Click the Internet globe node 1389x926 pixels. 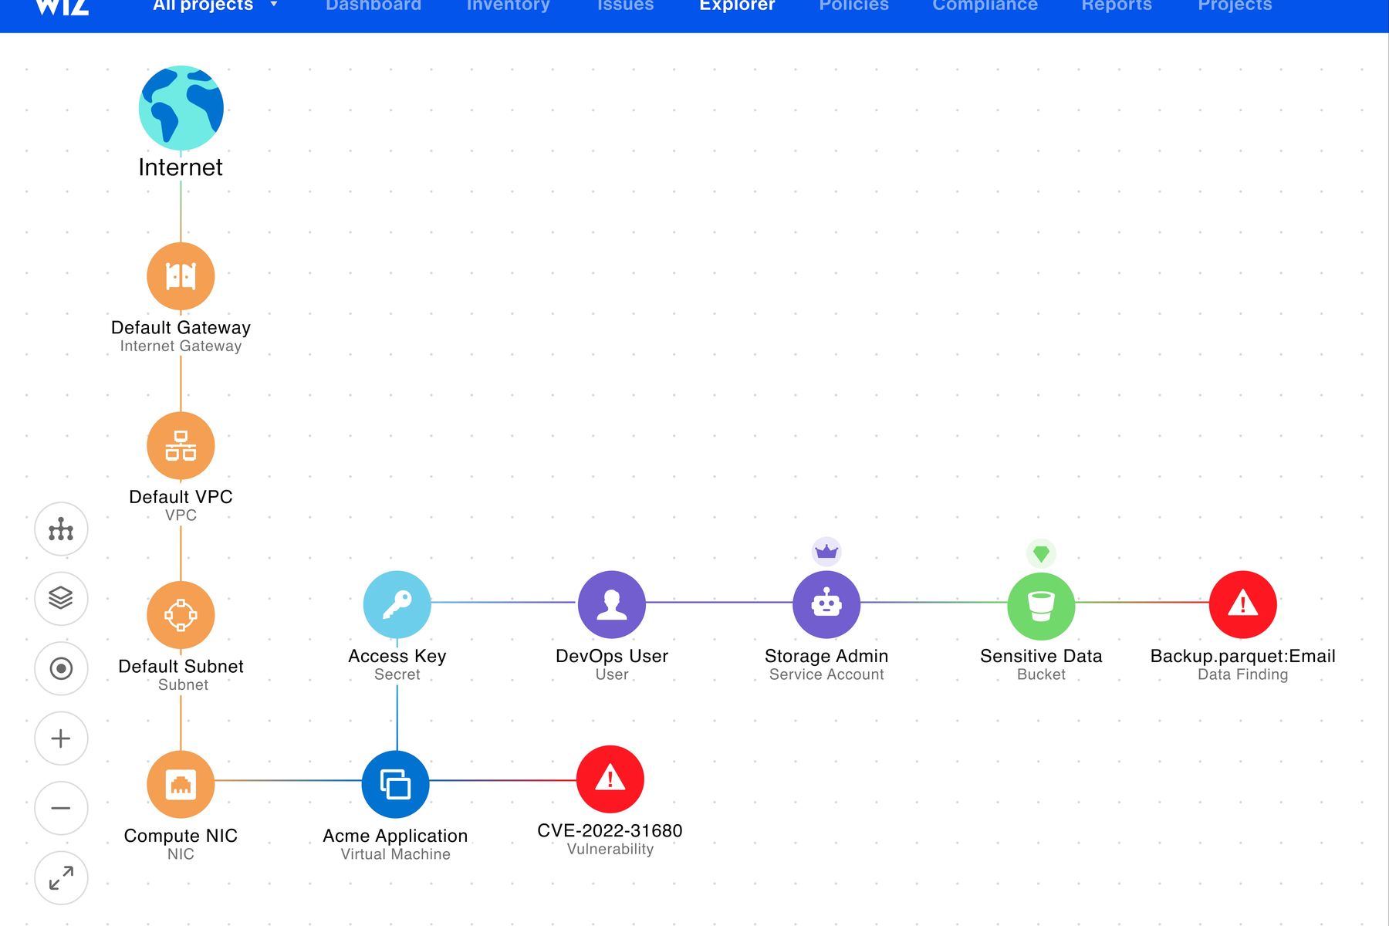[x=181, y=108]
